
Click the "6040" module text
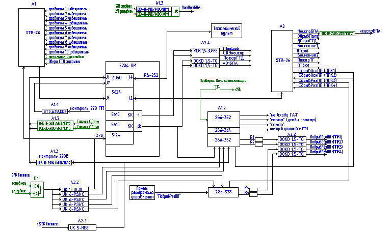coord(117,78)
